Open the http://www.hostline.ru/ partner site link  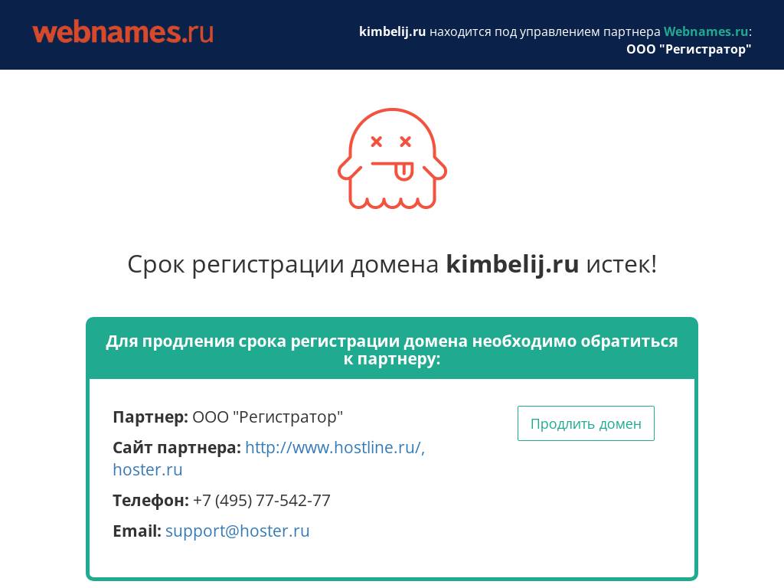tap(332, 447)
